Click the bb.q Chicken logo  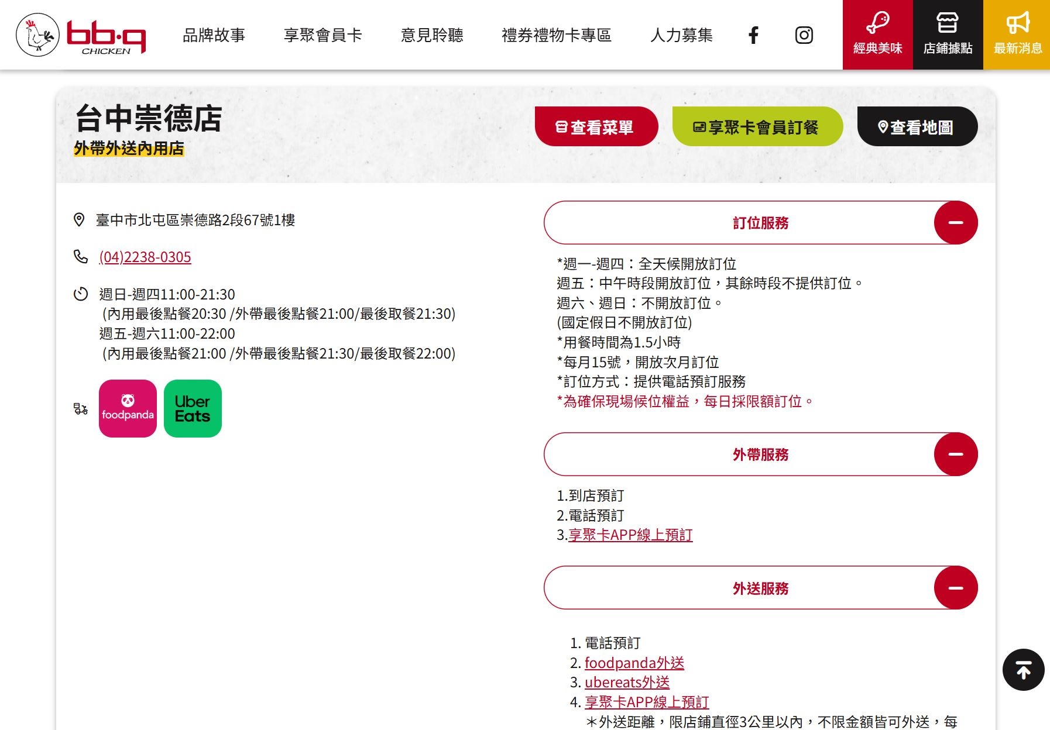coord(81,35)
